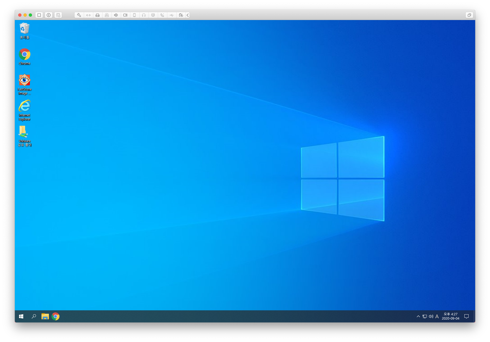Open the network status tray icon
Image resolution: width=490 pixels, height=342 pixels.
(x=425, y=316)
